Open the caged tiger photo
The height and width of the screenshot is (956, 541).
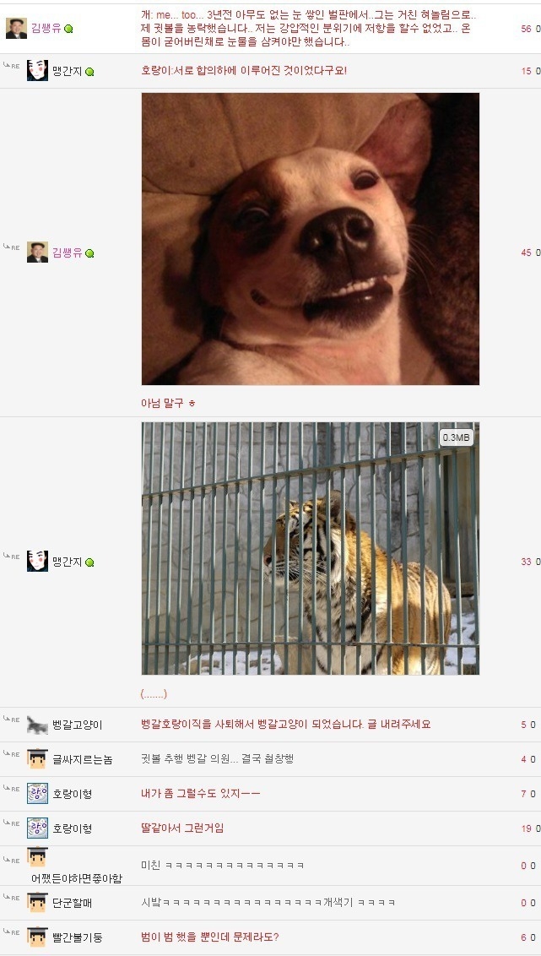310,548
